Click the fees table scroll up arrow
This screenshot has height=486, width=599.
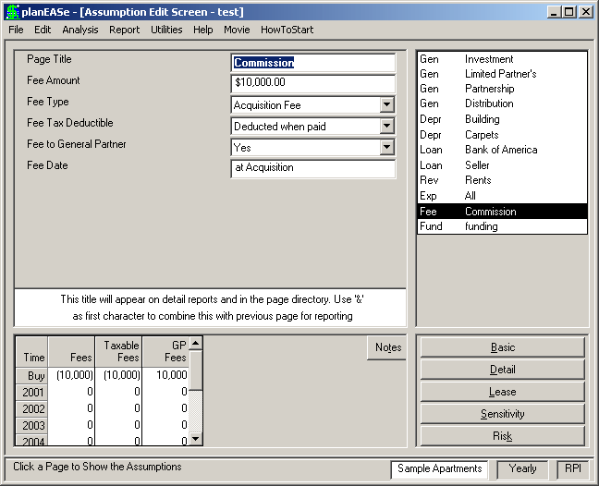click(196, 343)
